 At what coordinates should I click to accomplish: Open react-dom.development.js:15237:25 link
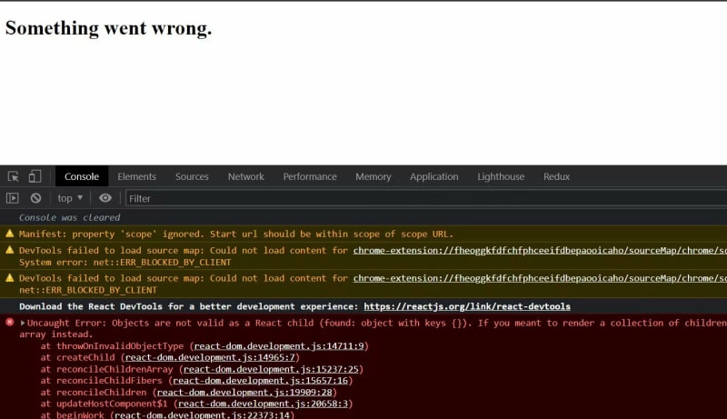[x=271, y=369]
